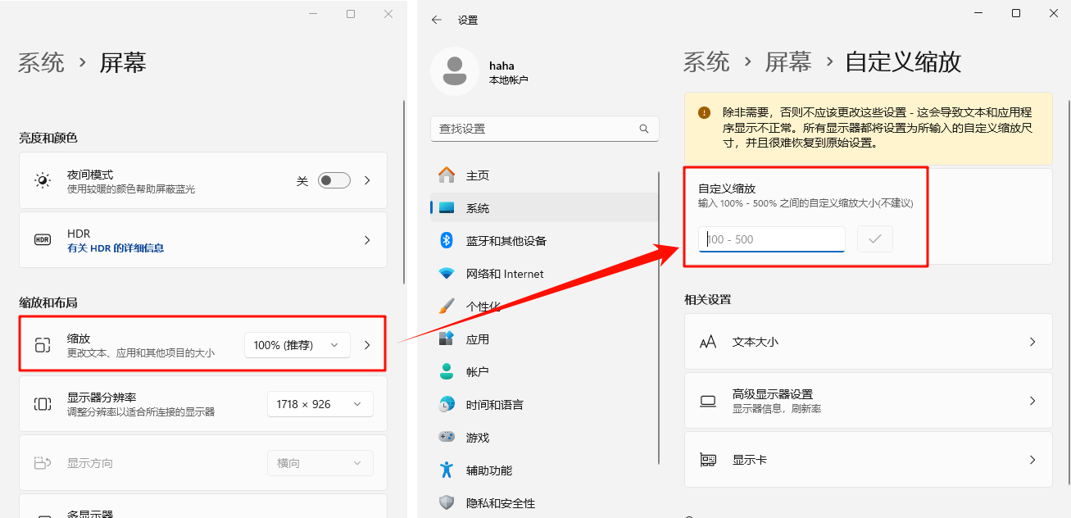Click the custom scaling input field
The width and height of the screenshot is (1071, 518).
point(770,239)
